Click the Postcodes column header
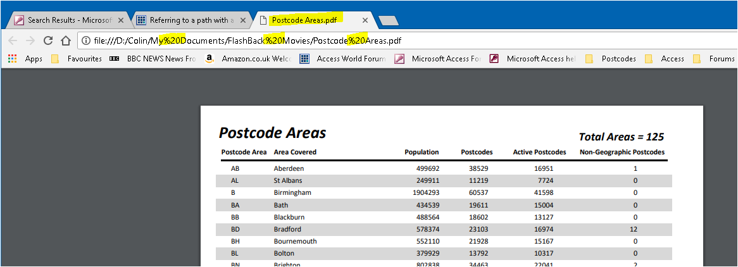Image resolution: width=738 pixels, height=267 pixels. (477, 152)
